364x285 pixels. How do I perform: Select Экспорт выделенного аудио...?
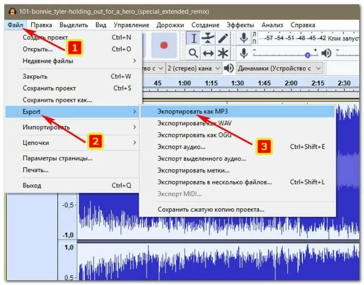[238, 159]
